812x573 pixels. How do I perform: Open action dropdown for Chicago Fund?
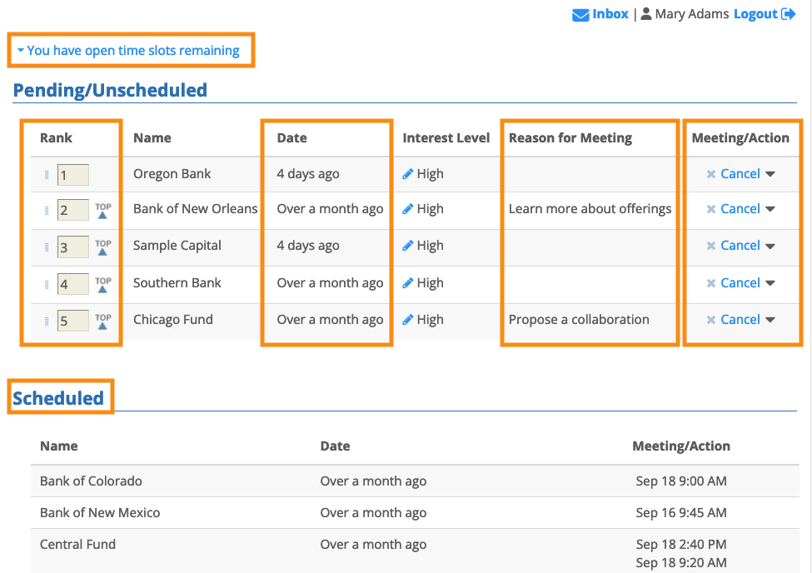(x=770, y=320)
